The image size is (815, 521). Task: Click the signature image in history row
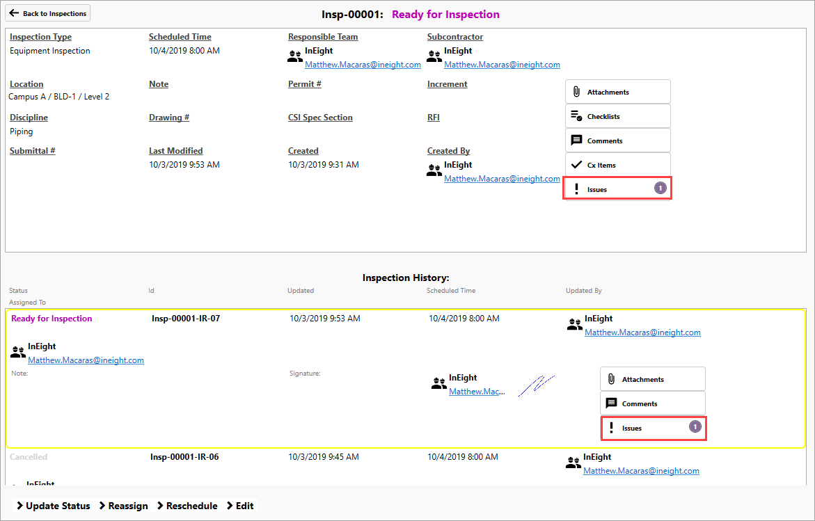coord(541,385)
